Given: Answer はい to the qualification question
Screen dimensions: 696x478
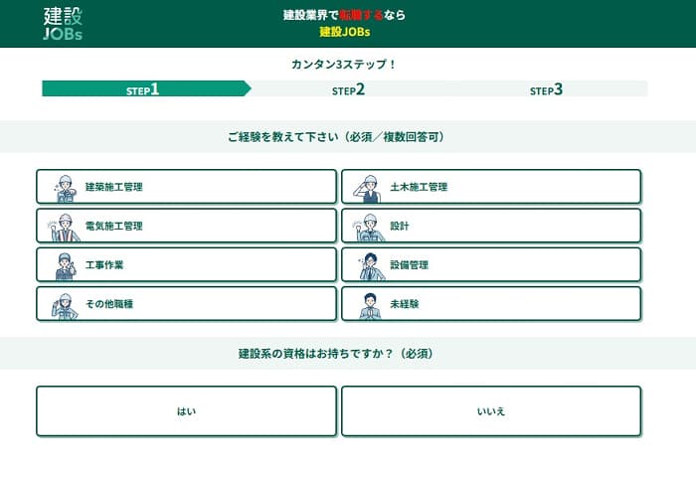Looking at the screenshot, I should [x=187, y=411].
